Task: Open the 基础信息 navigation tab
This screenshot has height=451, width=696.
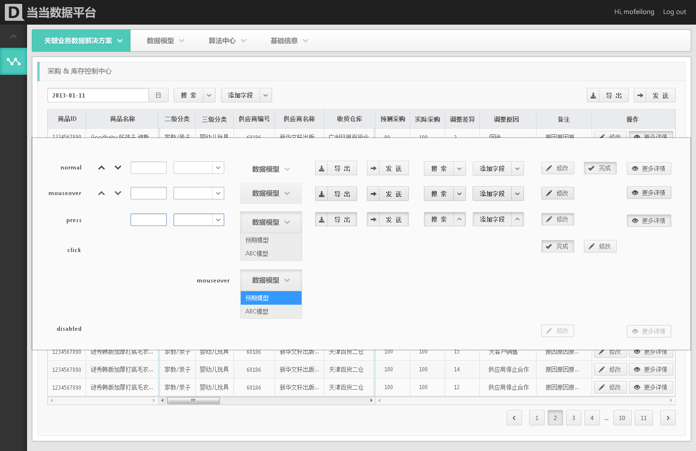Action: tap(289, 41)
